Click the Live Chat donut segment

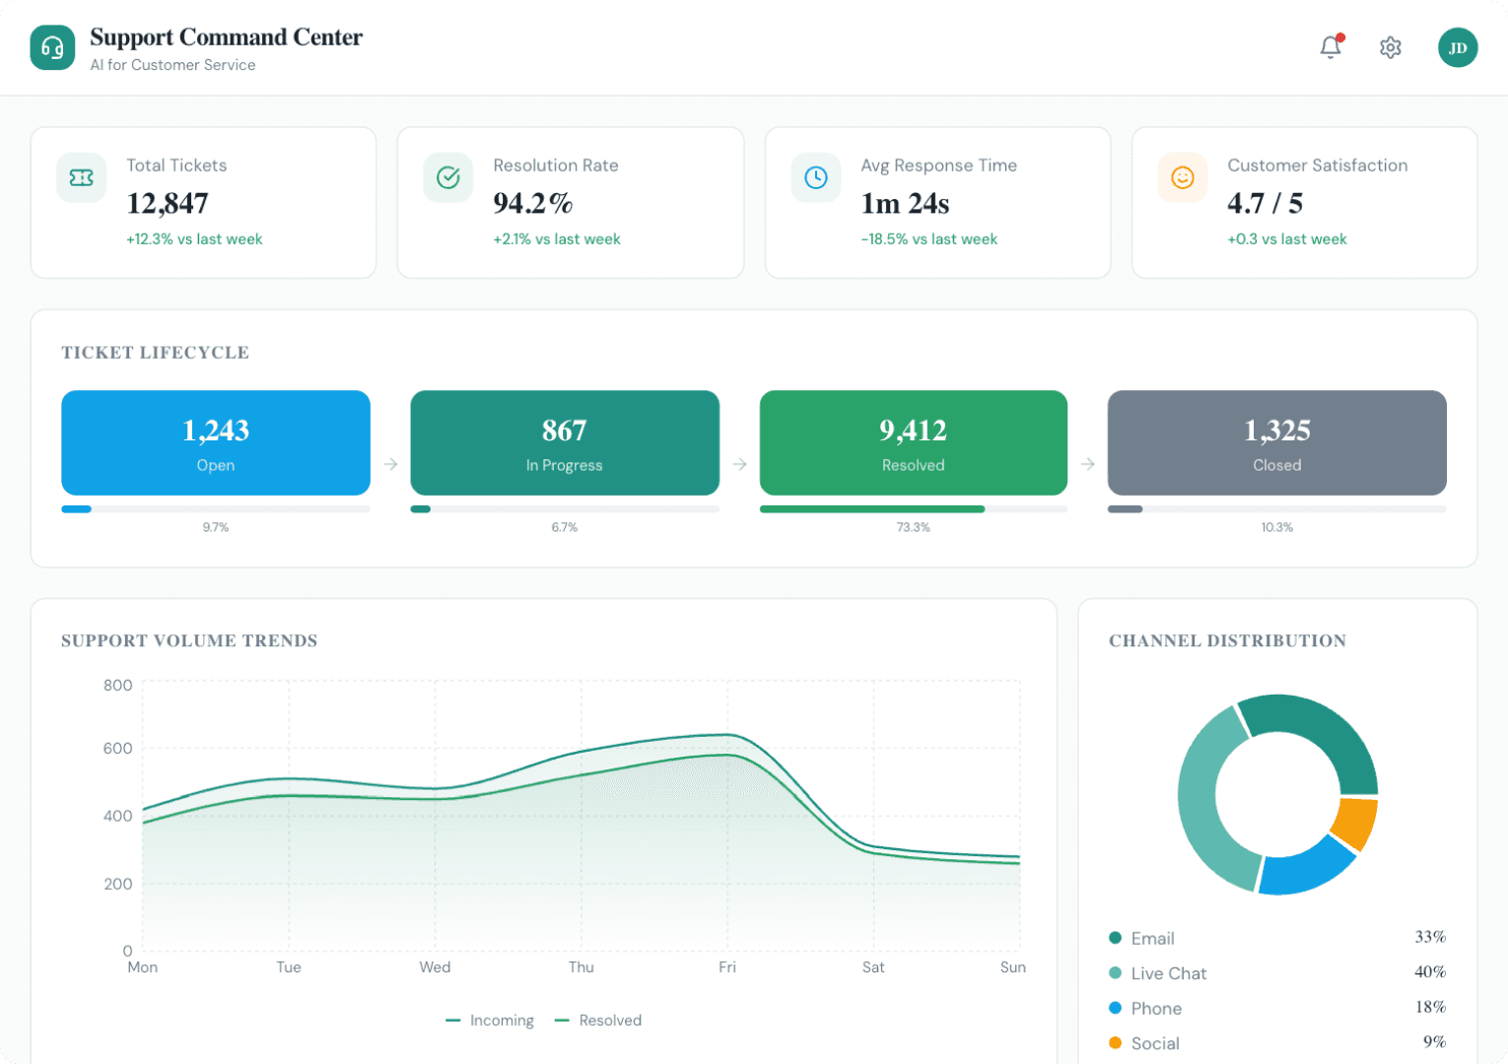[x=1200, y=808]
